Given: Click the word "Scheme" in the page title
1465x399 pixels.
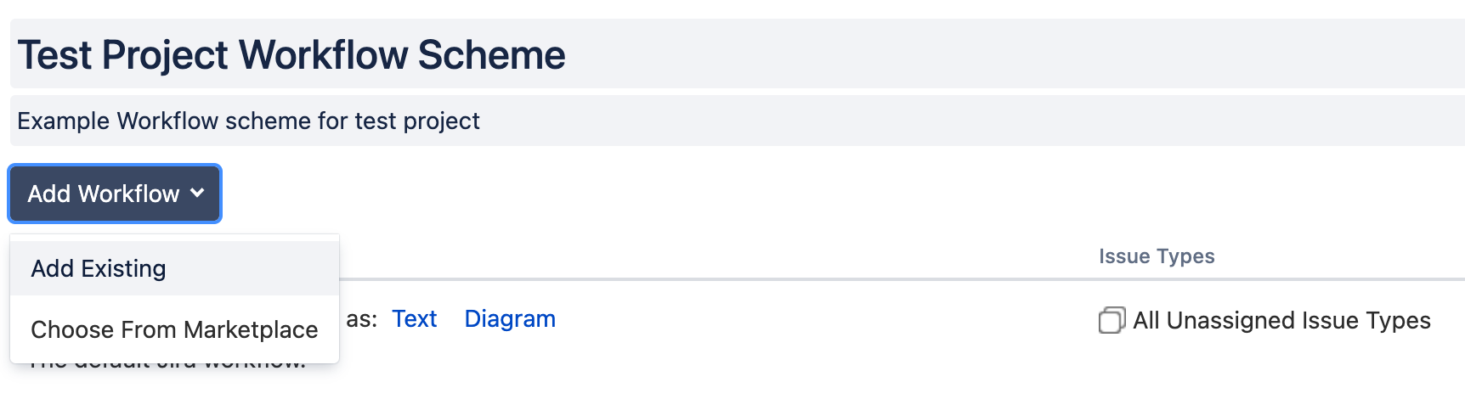Looking at the screenshot, I should pyautogui.click(x=491, y=54).
